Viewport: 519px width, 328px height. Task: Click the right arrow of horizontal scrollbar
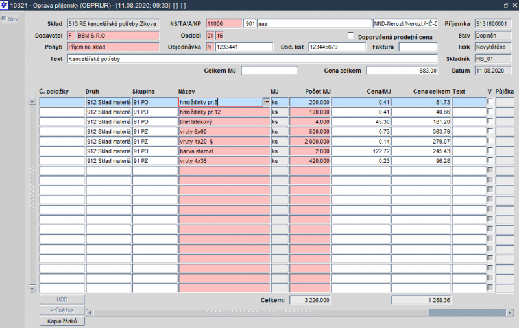pyautogui.click(x=510, y=312)
